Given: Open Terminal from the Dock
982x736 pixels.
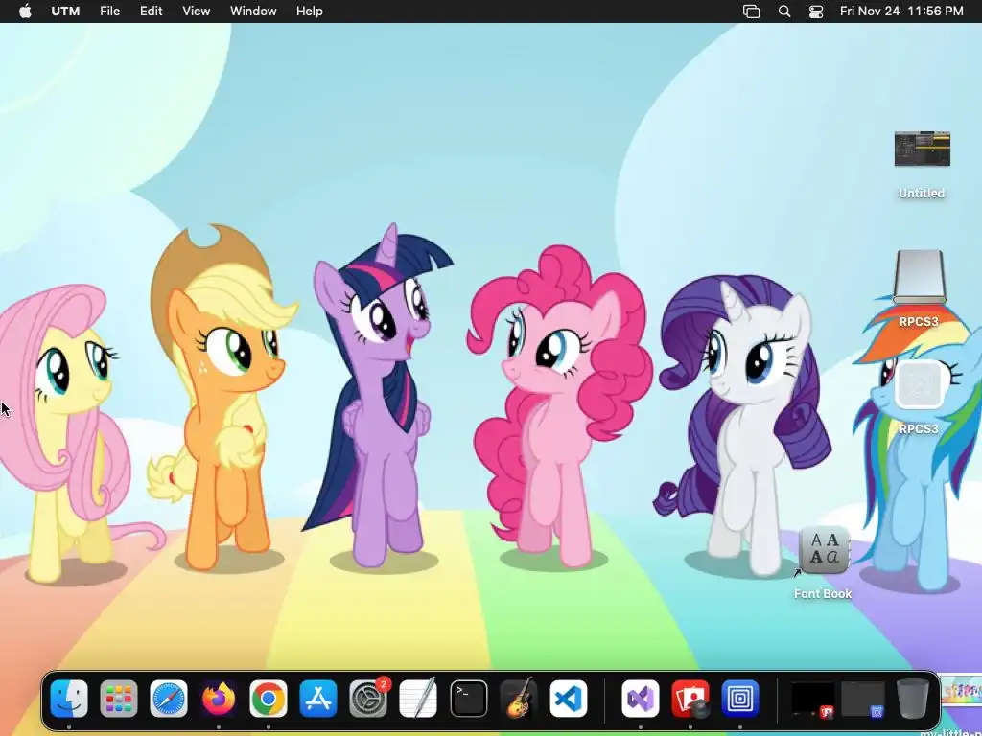Looking at the screenshot, I should (468, 699).
